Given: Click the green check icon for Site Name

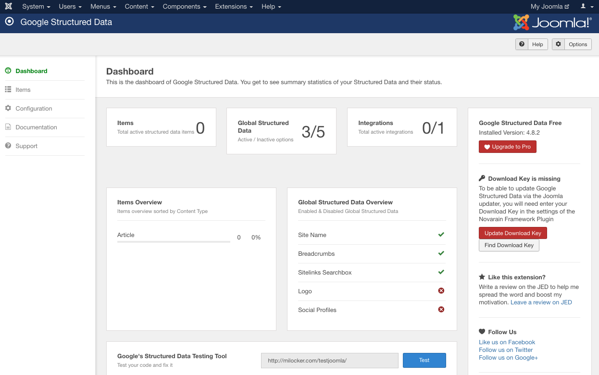Looking at the screenshot, I should click(441, 235).
